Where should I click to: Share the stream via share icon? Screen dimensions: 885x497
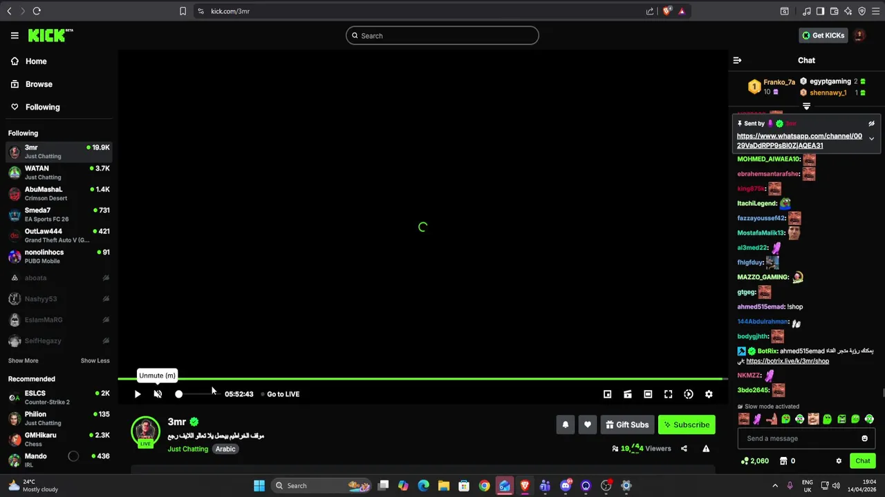(684, 449)
